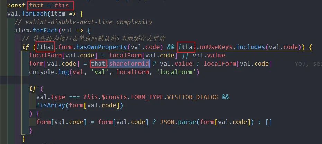Click the Chinese comment about 优先级
Image resolution: width=322 pixels, height=144 pixels.
(93, 39)
